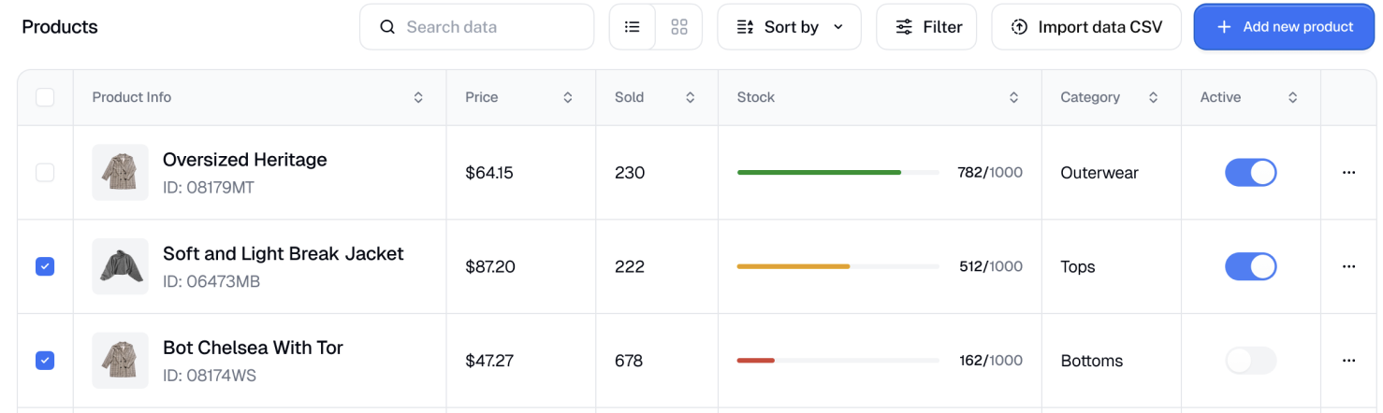
Task: Click Add new product button
Action: tap(1284, 27)
